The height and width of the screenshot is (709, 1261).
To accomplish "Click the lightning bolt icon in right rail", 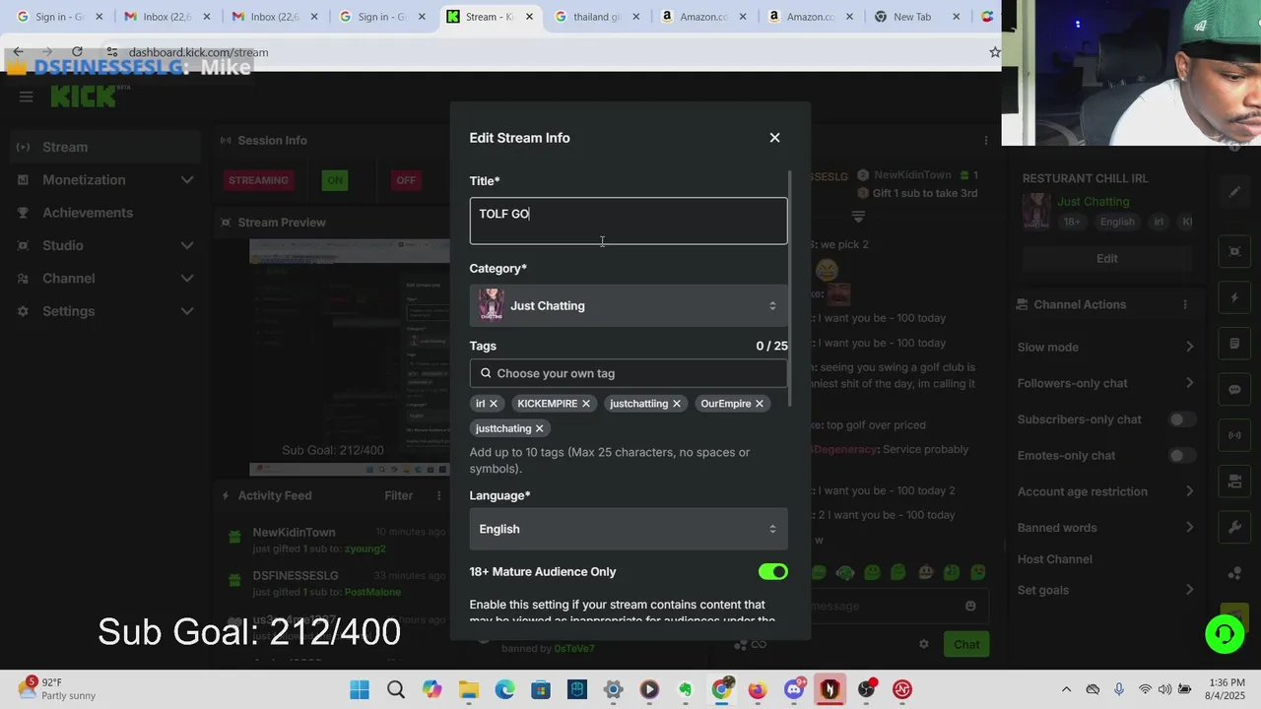I will (1234, 297).
